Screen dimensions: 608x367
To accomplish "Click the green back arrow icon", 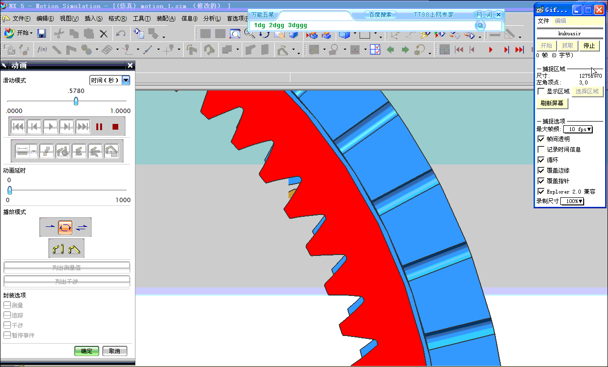I will [391, 50].
